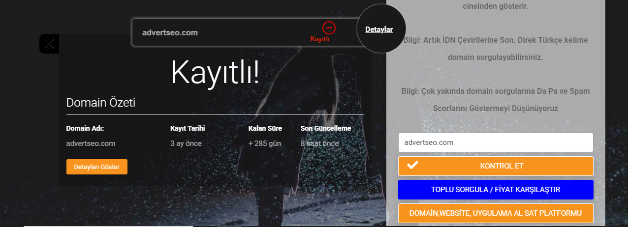Image resolution: width=628 pixels, height=227 pixels.
Task: Click the red Kayıtlı minus status icon
Action: pyautogui.click(x=329, y=28)
